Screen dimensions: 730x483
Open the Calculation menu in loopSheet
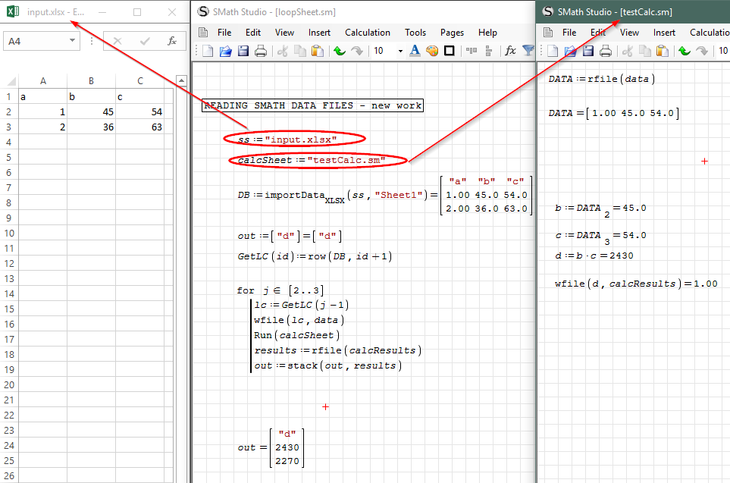(x=368, y=33)
